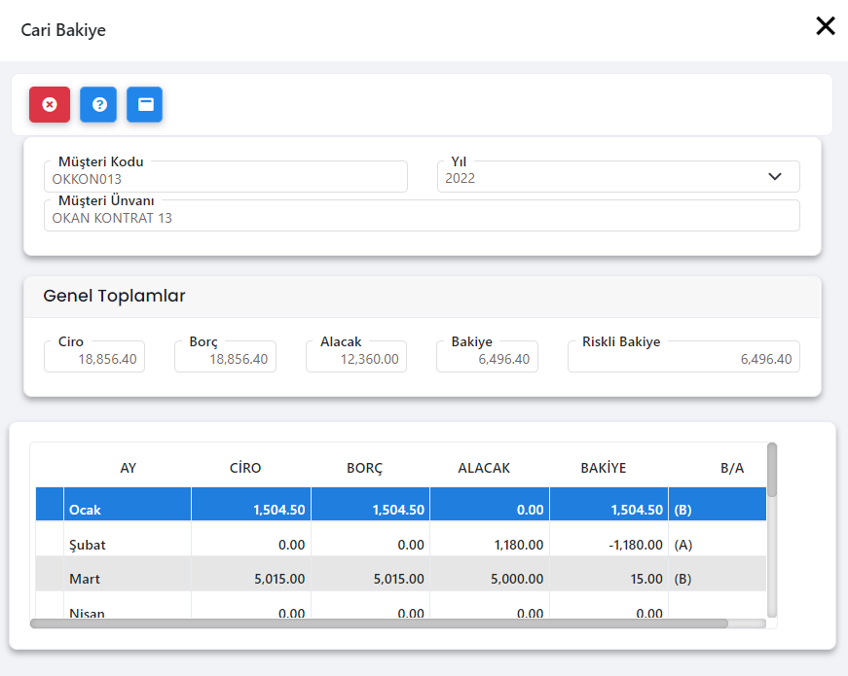
Task: Click the Bakiye total field
Action: (487, 359)
